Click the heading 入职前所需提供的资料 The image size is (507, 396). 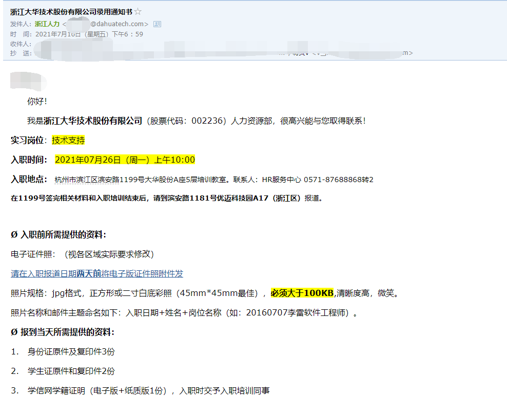click(x=59, y=235)
